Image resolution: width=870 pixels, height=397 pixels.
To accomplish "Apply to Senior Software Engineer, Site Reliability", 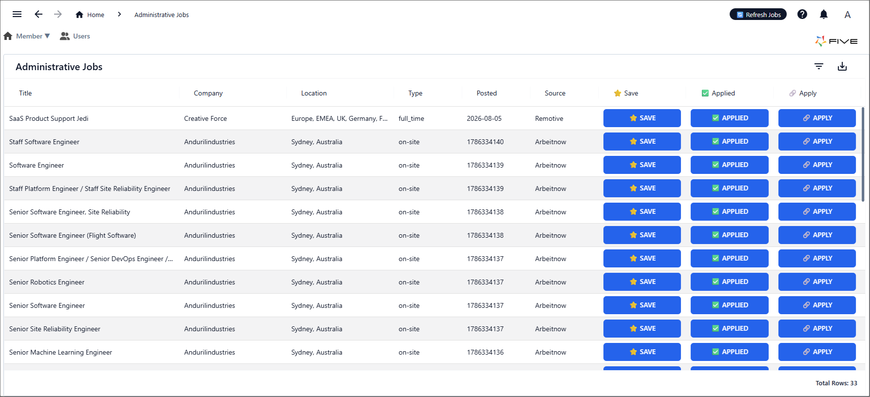I will click(817, 211).
